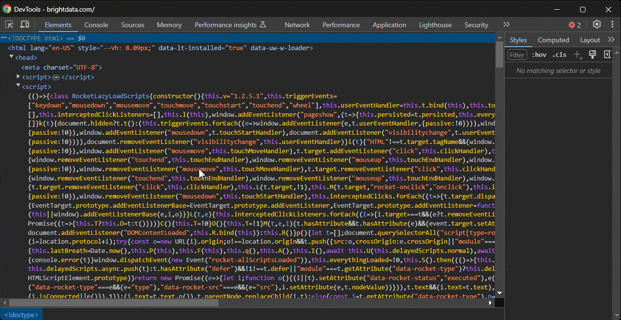The width and height of the screenshot is (621, 320).
Task: Select the Computed styles tab
Action: pos(553,40)
